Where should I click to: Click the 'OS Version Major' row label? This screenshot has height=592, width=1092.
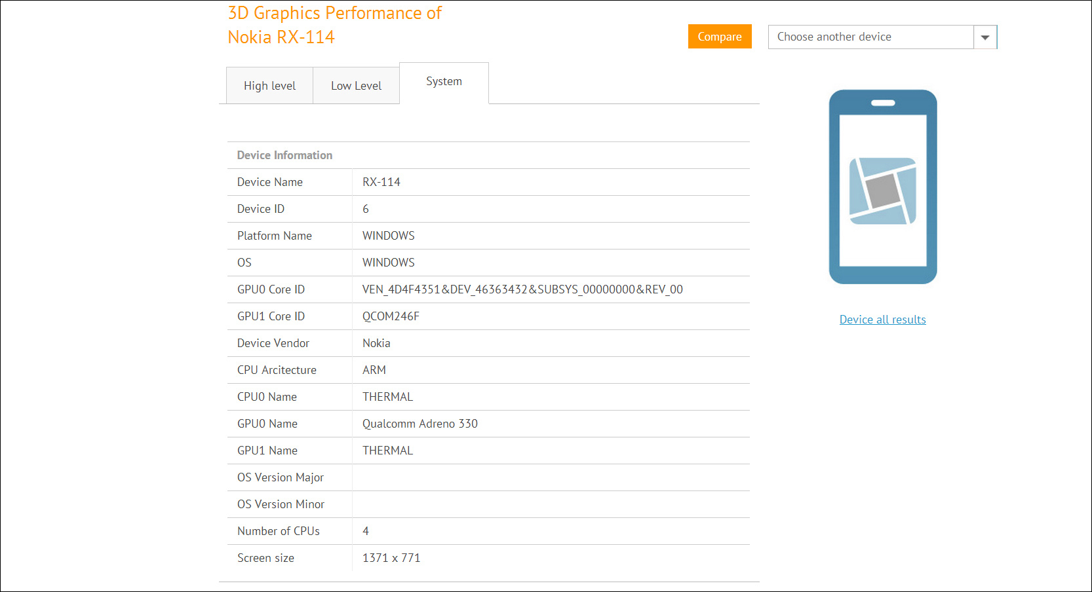pyautogui.click(x=281, y=477)
